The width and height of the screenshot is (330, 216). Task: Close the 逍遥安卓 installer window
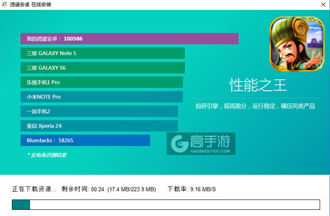pos(323,4)
